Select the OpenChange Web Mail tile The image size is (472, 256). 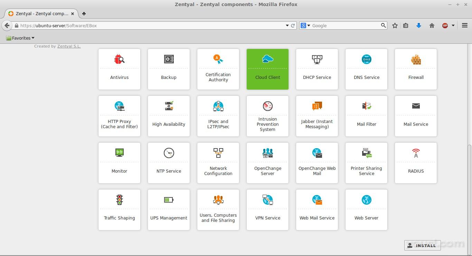(x=317, y=163)
